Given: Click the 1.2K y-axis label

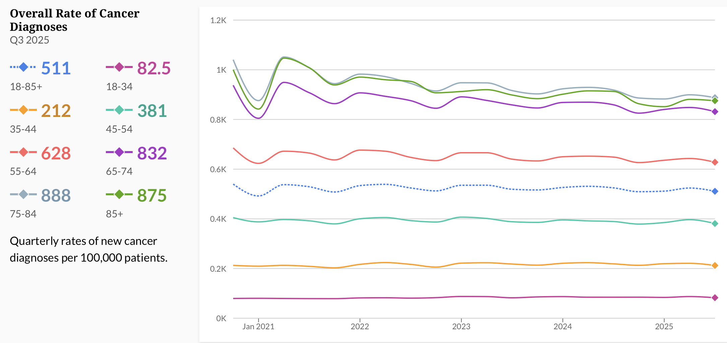Looking at the screenshot, I should [x=218, y=20].
